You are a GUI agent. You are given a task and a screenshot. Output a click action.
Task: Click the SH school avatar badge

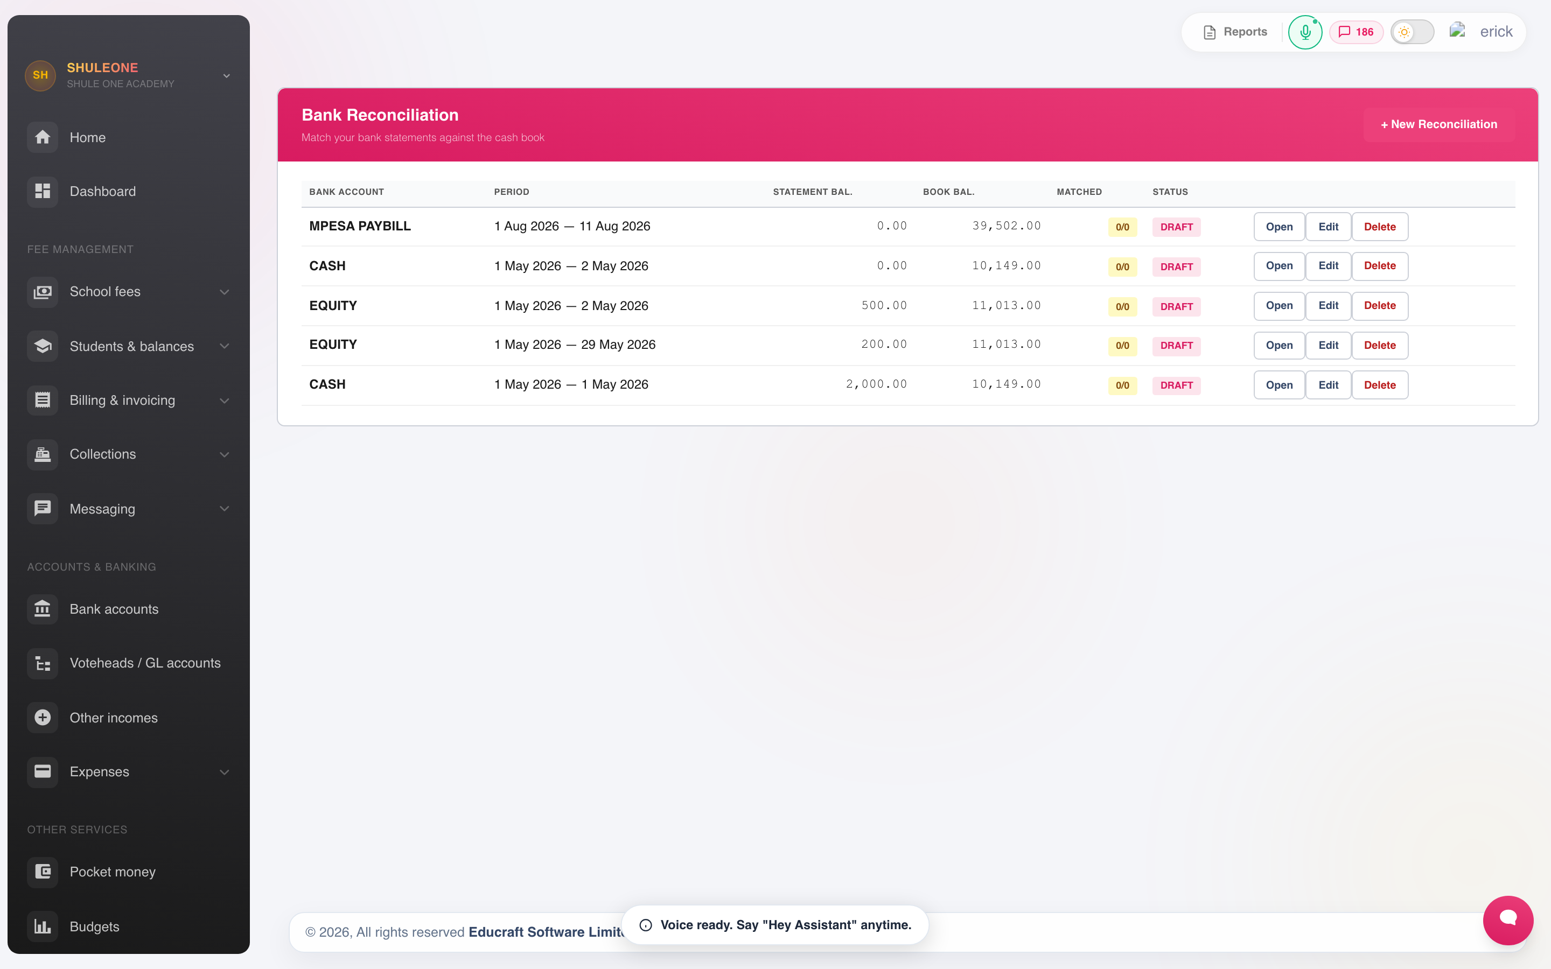coord(40,75)
